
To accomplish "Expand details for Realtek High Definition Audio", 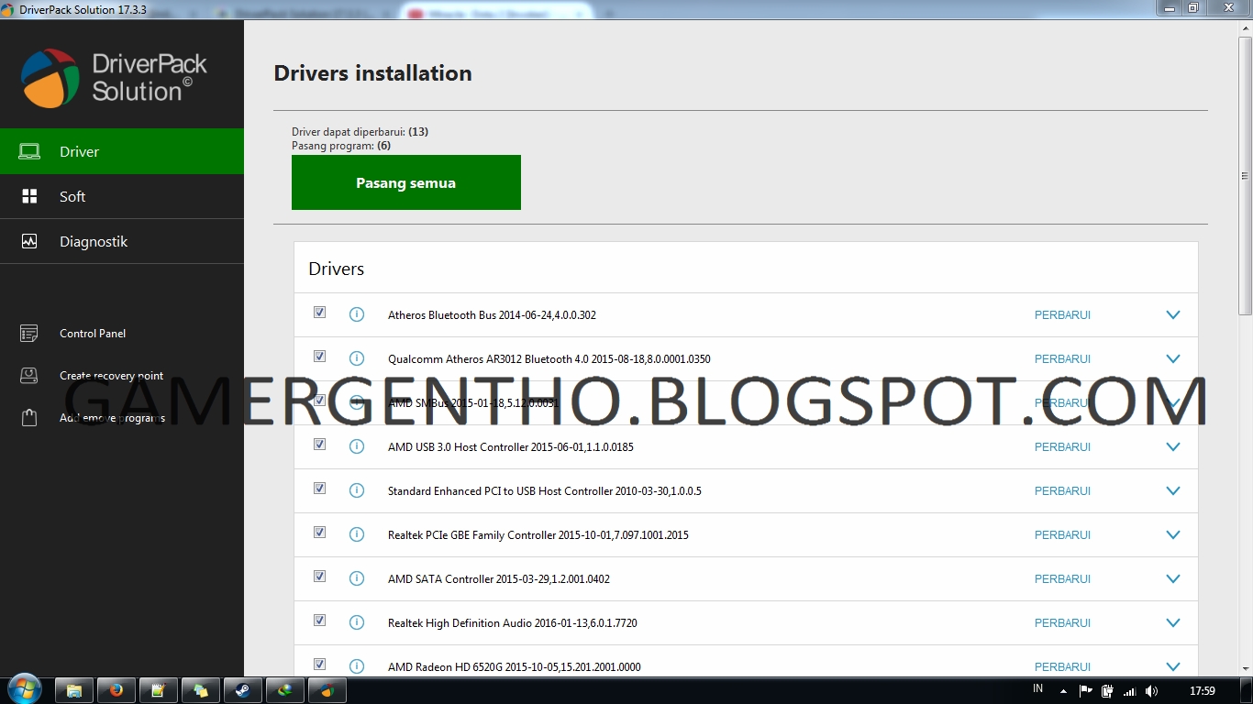I will tap(1172, 622).
